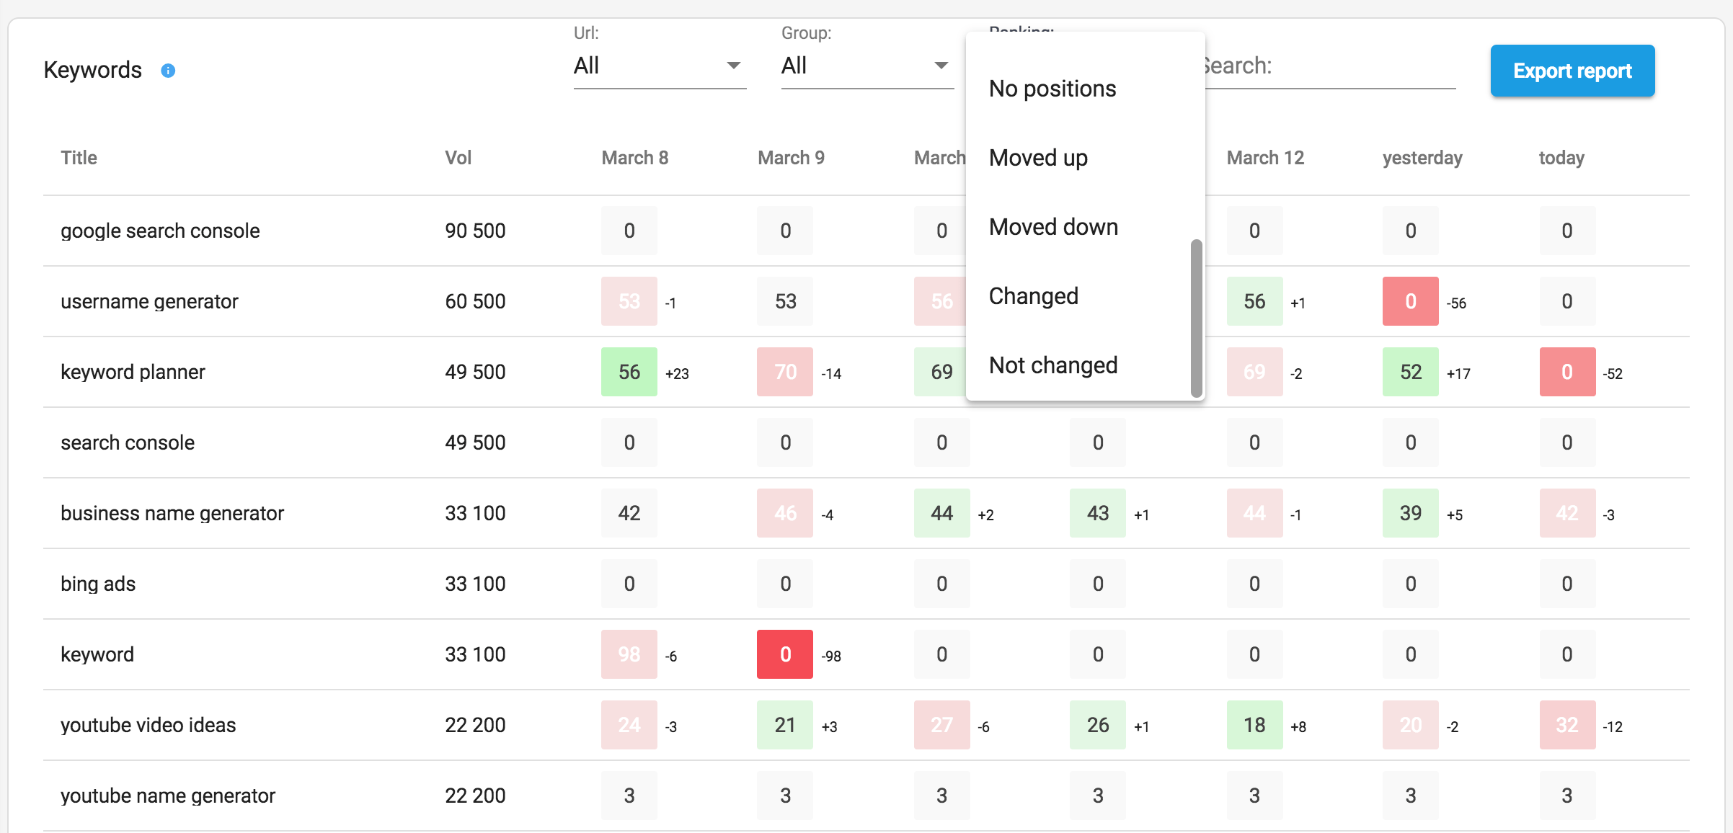Image resolution: width=1733 pixels, height=833 pixels.
Task: Click the green 56 cell for March 8
Action: click(629, 372)
